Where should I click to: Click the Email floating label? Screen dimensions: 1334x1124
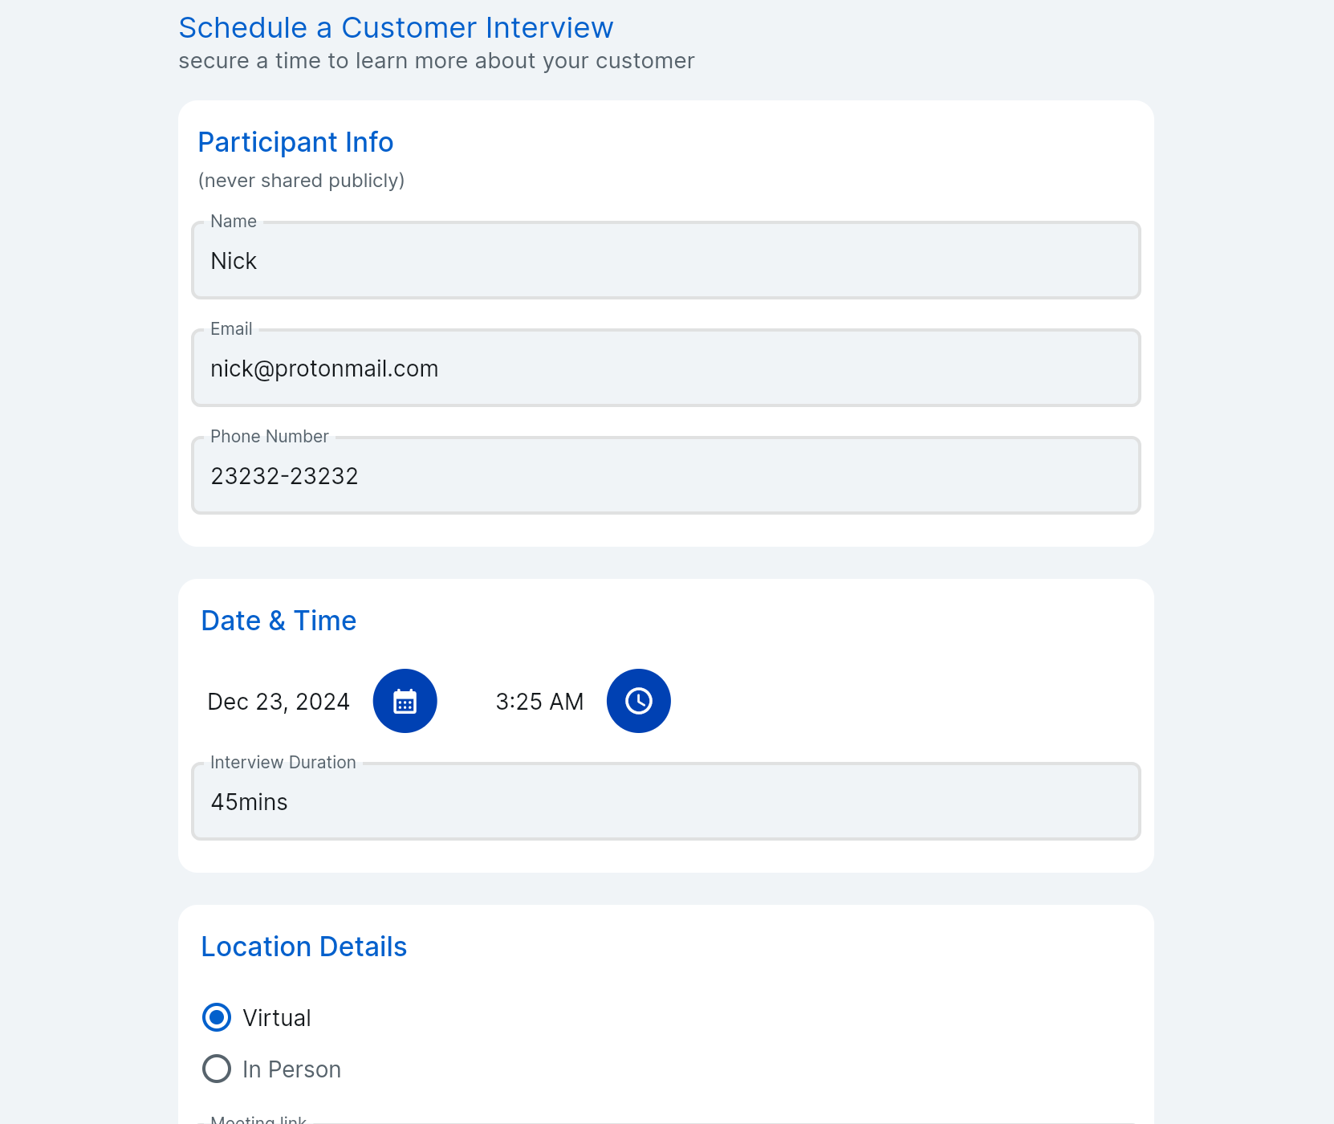tap(231, 329)
